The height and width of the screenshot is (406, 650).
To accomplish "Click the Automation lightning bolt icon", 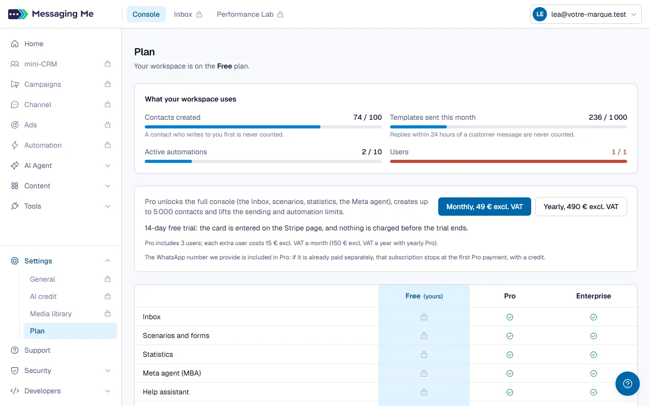I will (15, 145).
